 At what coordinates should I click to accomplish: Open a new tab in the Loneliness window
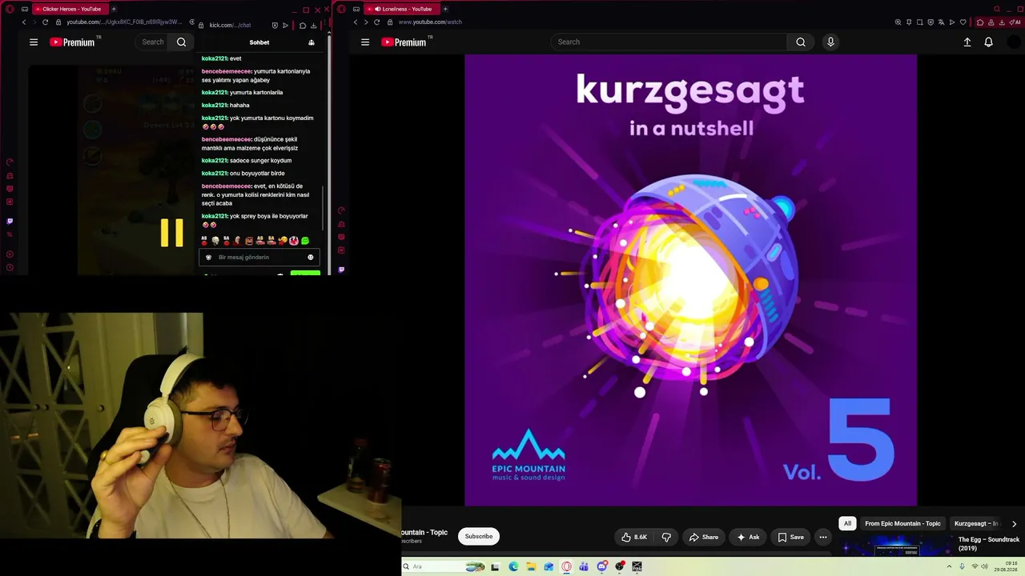click(445, 9)
